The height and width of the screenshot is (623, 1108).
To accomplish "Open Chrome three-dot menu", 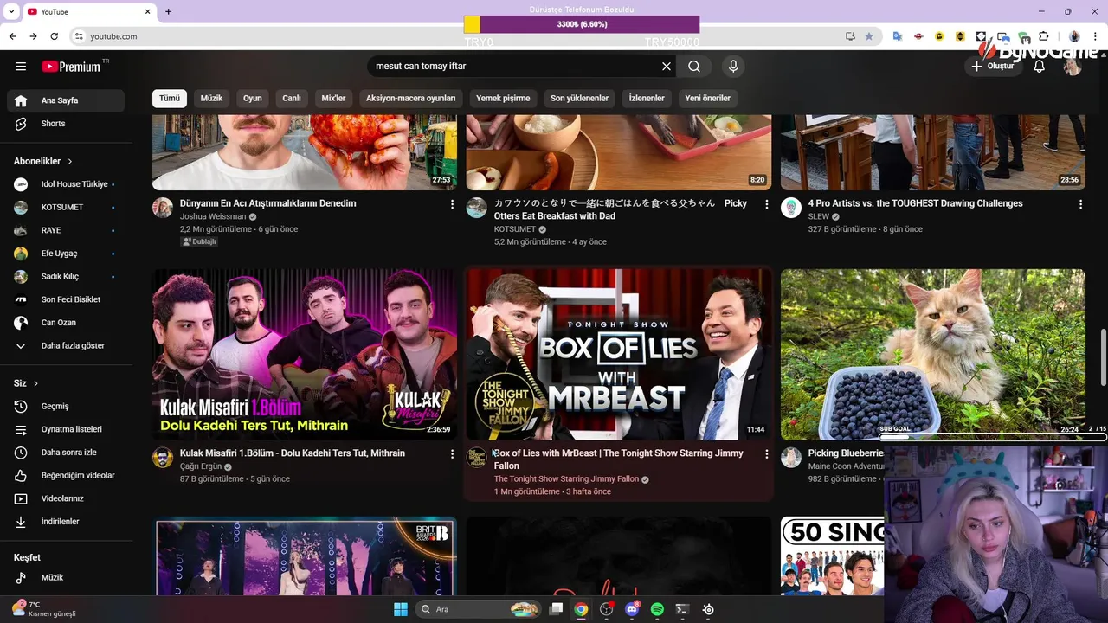I will 1094,36.
